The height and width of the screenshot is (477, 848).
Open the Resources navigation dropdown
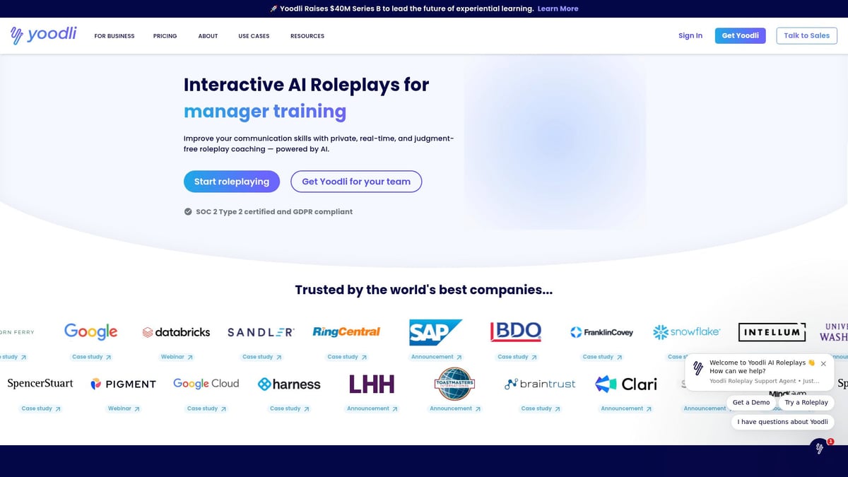point(307,35)
